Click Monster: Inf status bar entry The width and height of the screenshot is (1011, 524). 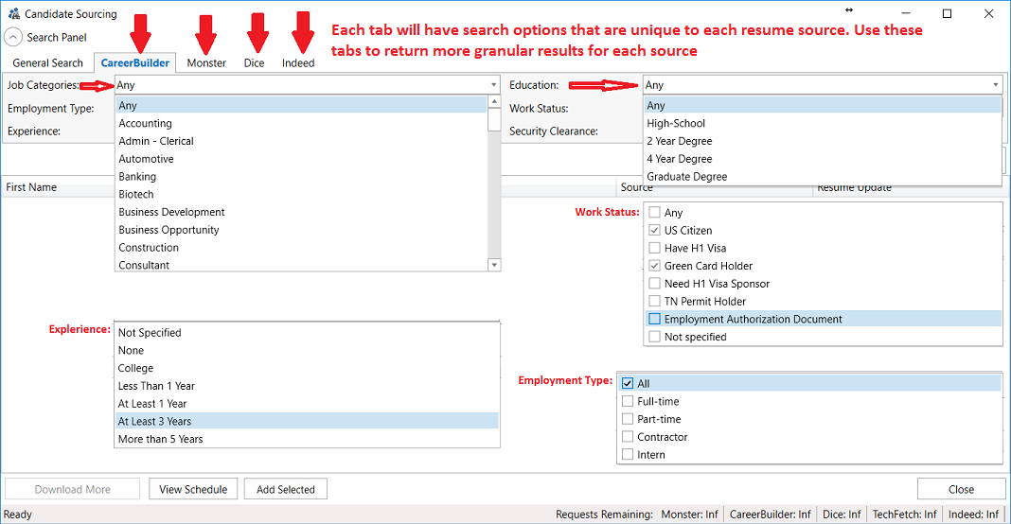tap(689, 515)
